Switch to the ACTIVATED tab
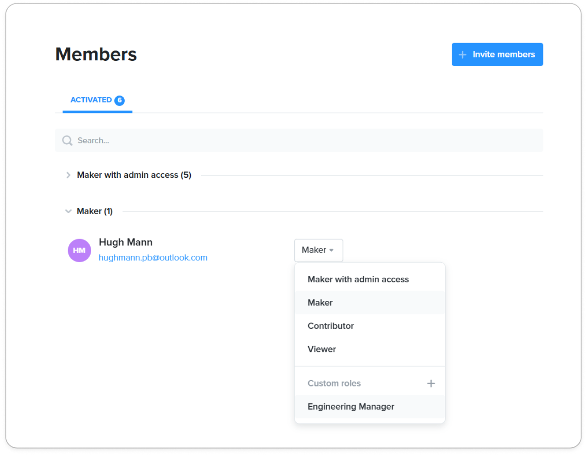Screen dimensions: 586x455 91,100
